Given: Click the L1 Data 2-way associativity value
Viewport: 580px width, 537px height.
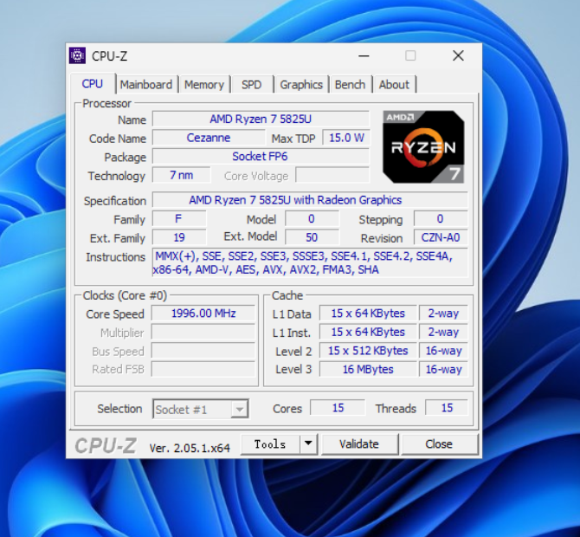Looking at the screenshot, I should [x=443, y=314].
